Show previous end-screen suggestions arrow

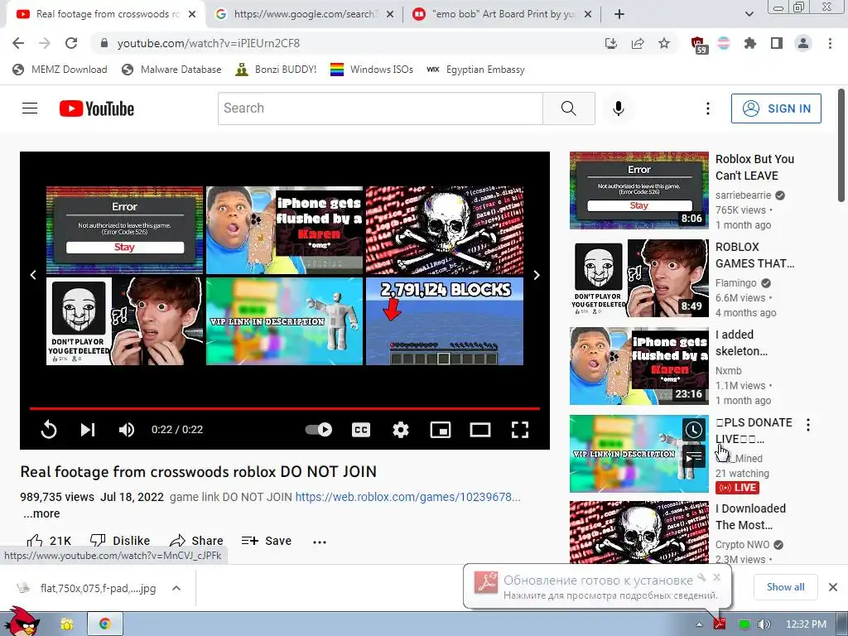33,275
